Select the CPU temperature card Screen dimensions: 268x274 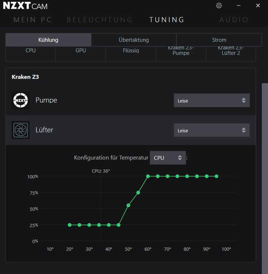point(30,54)
